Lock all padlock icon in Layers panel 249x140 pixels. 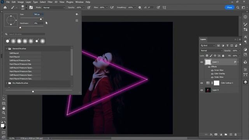click(x=223, y=56)
